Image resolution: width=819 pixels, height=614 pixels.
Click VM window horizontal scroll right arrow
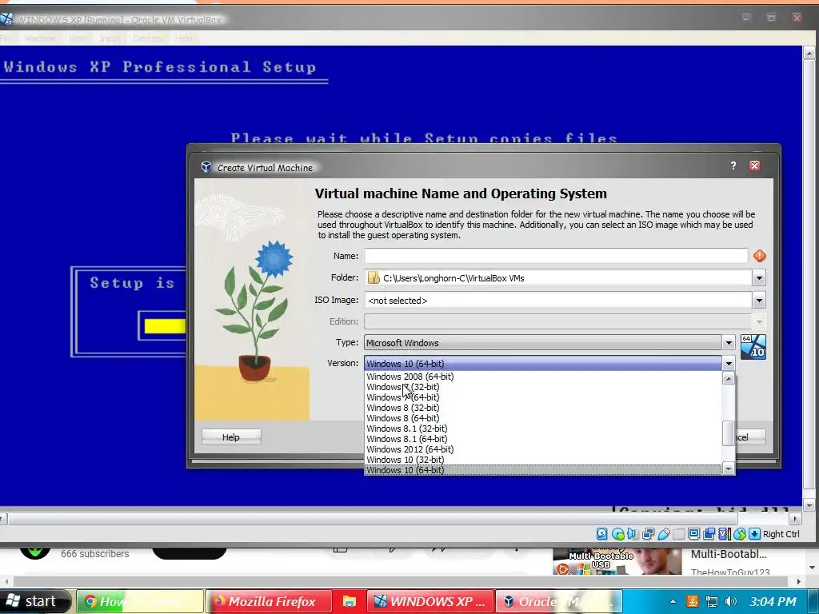[x=796, y=519]
